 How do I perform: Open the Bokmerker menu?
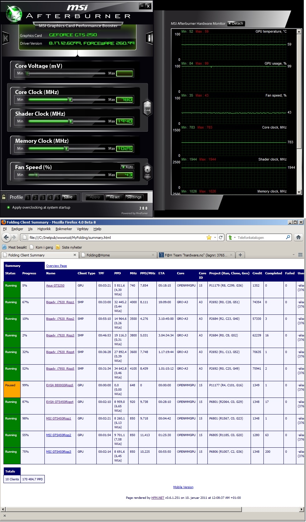click(x=64, y=229)
